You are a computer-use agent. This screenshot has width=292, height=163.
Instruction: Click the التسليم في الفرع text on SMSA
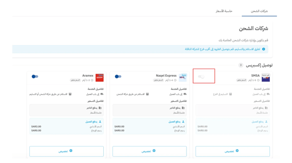[220, 94]
